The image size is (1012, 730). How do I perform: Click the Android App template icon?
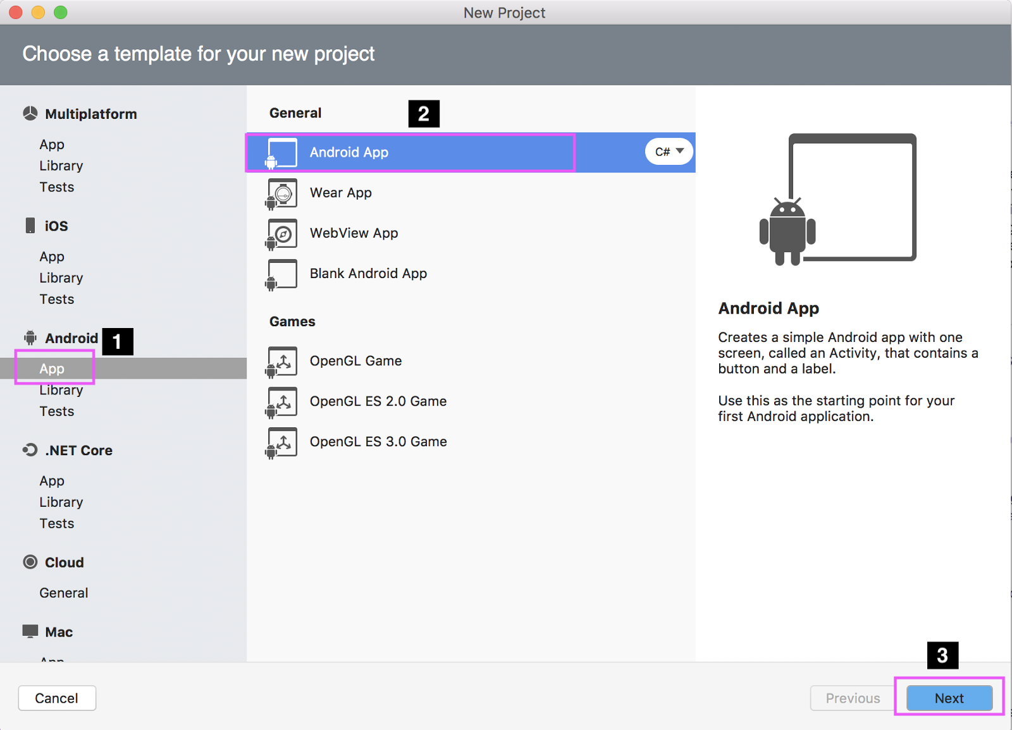pyautogui.click(x=281, y=153)
